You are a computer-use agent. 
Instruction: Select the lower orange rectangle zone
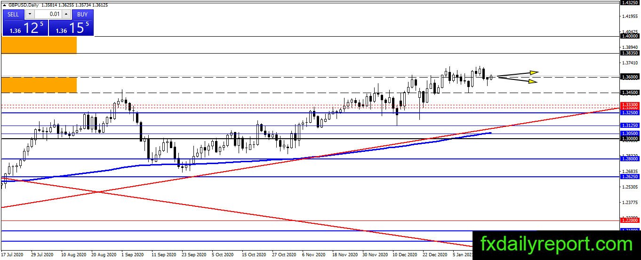(x=39, y=85)
